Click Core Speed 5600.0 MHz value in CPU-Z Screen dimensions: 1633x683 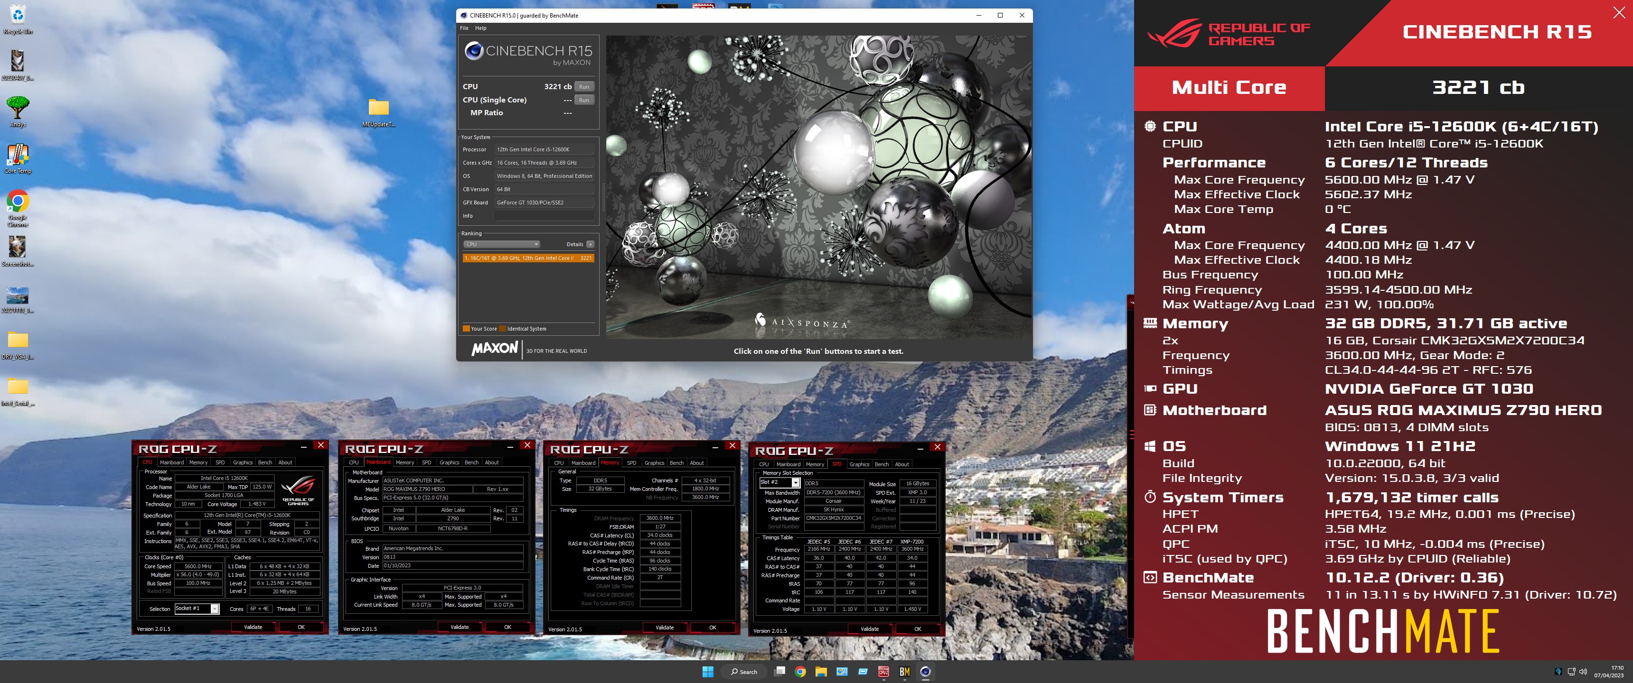click(x=198, y=566)
